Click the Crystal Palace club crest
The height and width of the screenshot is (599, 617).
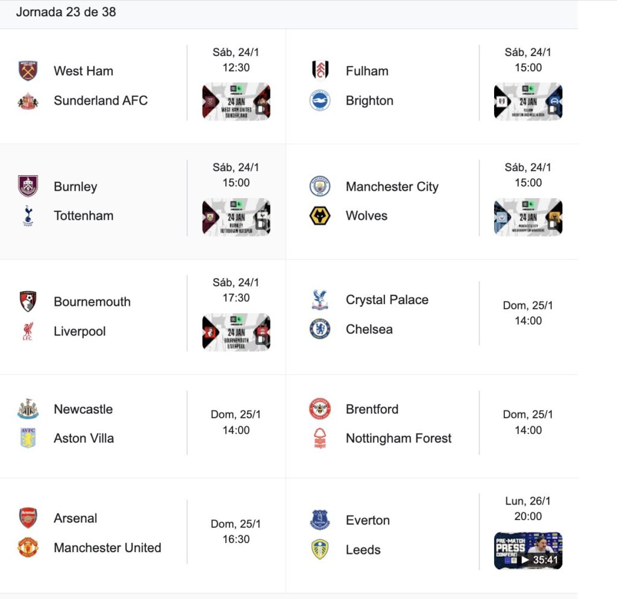(320, 300)
